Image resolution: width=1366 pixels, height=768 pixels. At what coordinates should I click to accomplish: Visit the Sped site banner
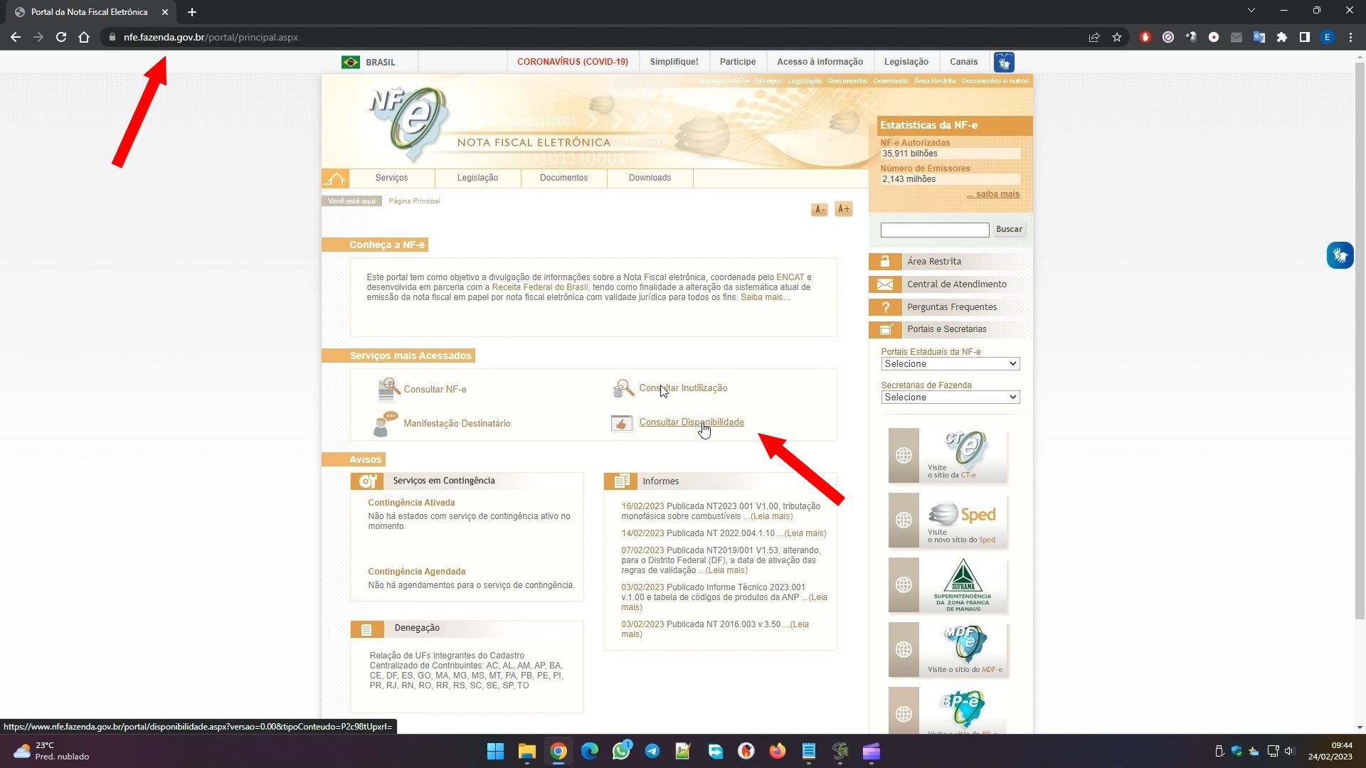point(948,521)
